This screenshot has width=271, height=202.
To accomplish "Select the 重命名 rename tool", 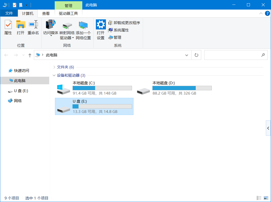I will (x=33, y=27).
